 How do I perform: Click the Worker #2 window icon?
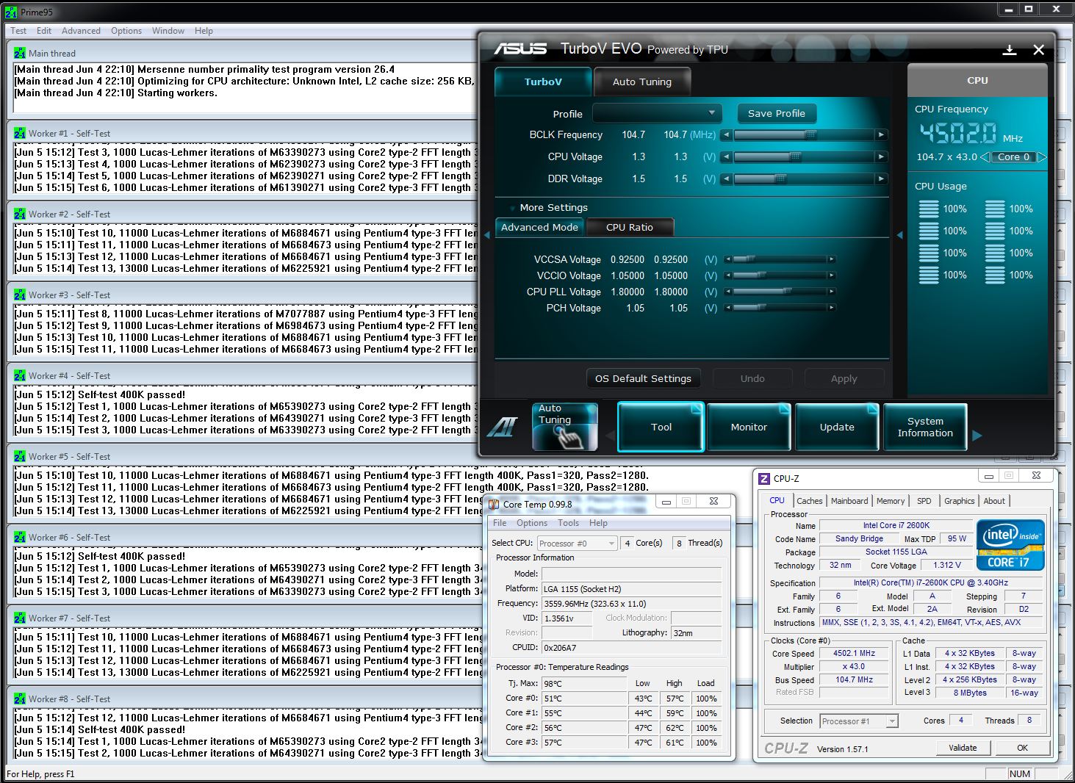(x=20, y=214)
